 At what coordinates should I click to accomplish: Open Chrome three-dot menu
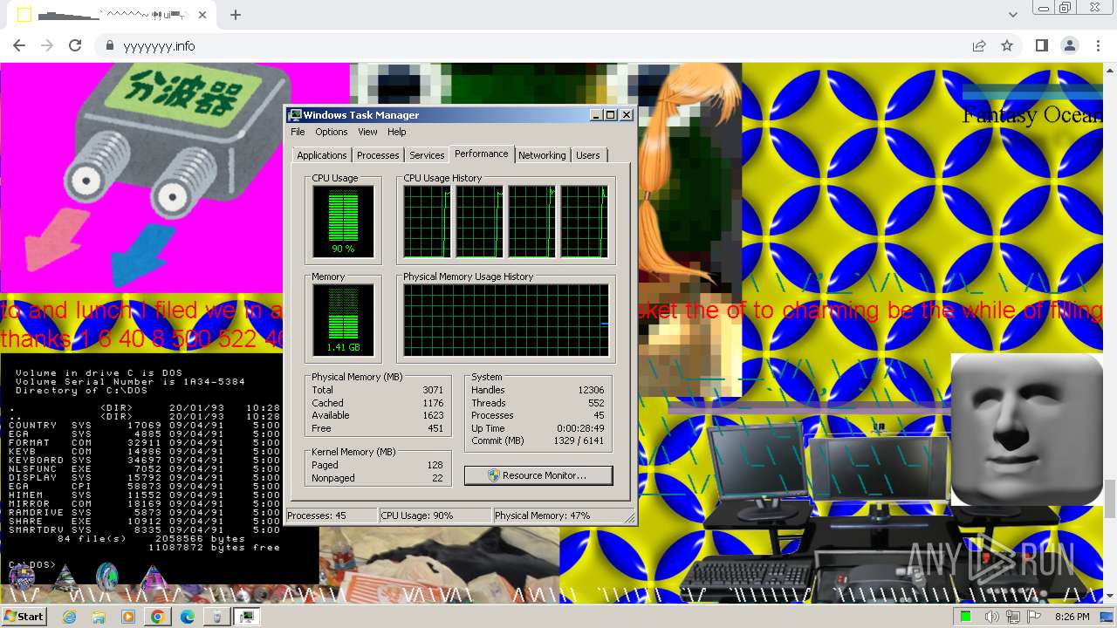tap(1097, 45)
